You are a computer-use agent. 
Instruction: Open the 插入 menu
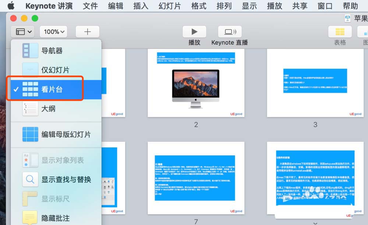coord(141,6)
